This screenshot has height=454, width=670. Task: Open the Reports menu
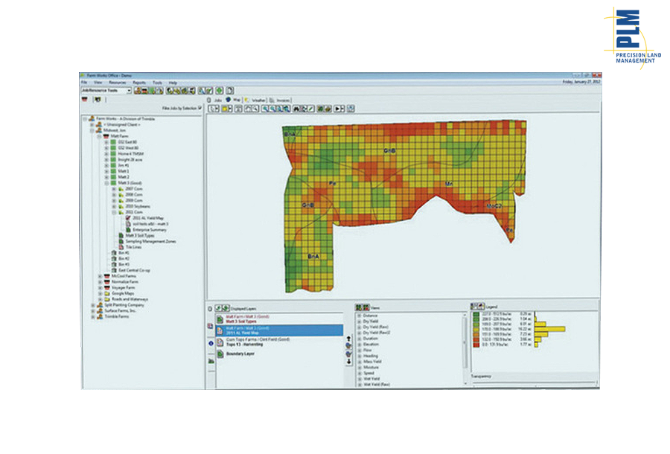coord(139,83)
